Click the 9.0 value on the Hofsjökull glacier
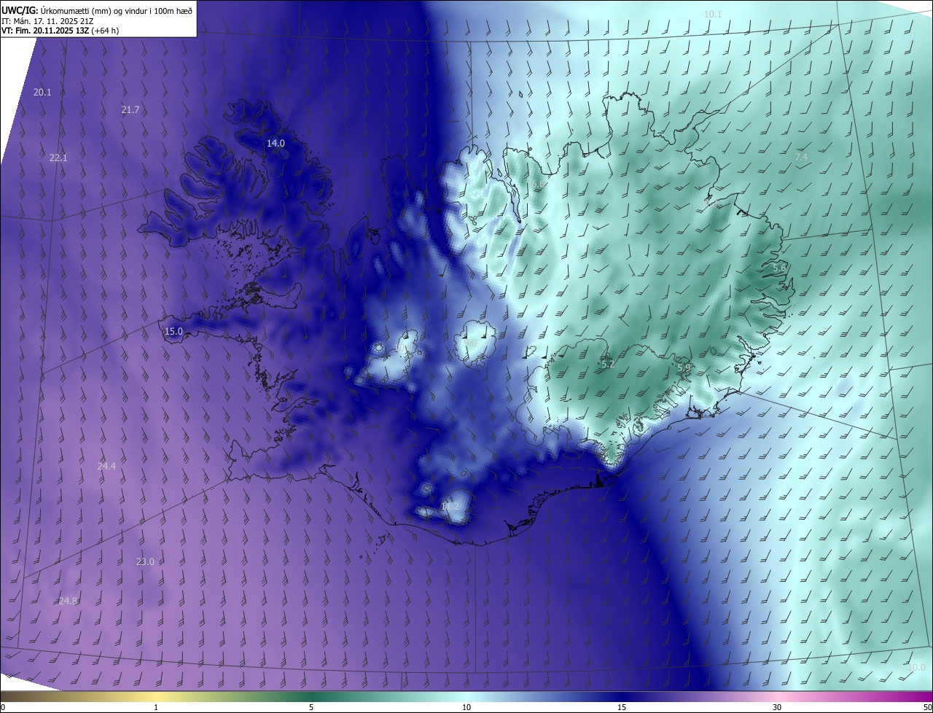The height and width of the screenshot is (713, 933). (x=470, y=343)
